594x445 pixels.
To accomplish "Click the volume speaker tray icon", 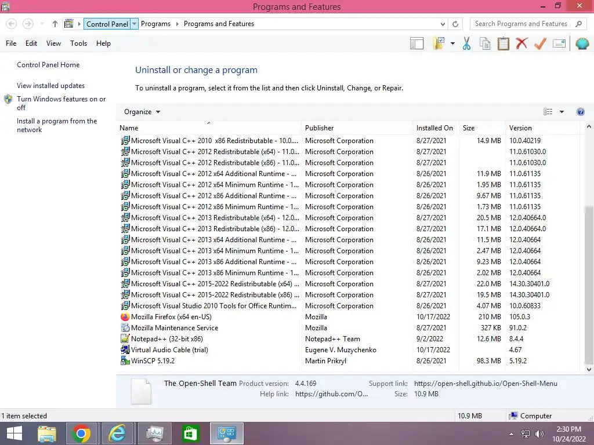I will pyautogui.click(x=539, y=434).
